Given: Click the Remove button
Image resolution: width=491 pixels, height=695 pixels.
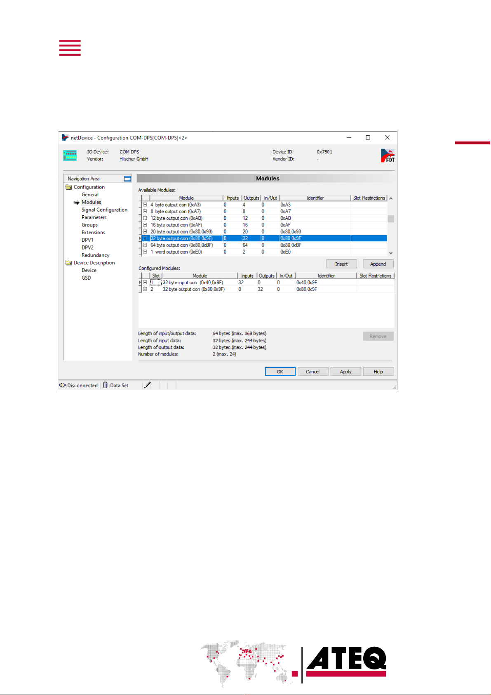Looking at the screenshot, I should click(378, 337).
